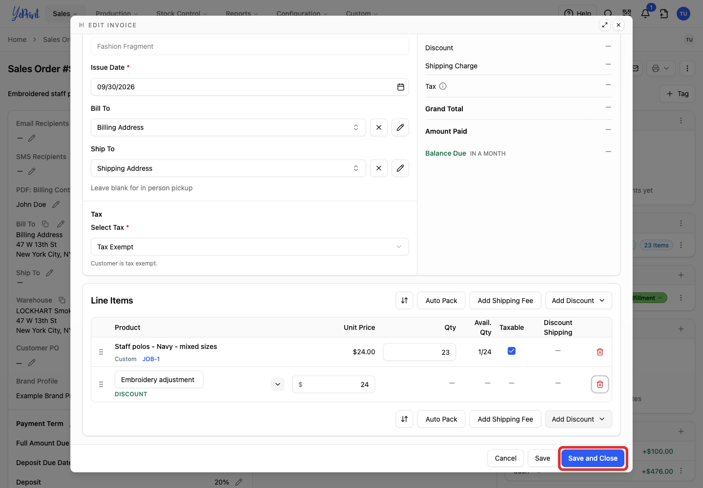The height and width of the screenshot is (488, 703).
Task: Open the Issue Date calendar picker
Action: [400, 87]
